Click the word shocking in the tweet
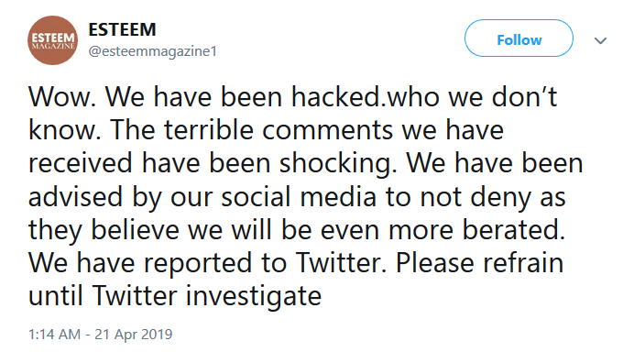This screenshot has height=352, width=623. (x=338, y=163)
